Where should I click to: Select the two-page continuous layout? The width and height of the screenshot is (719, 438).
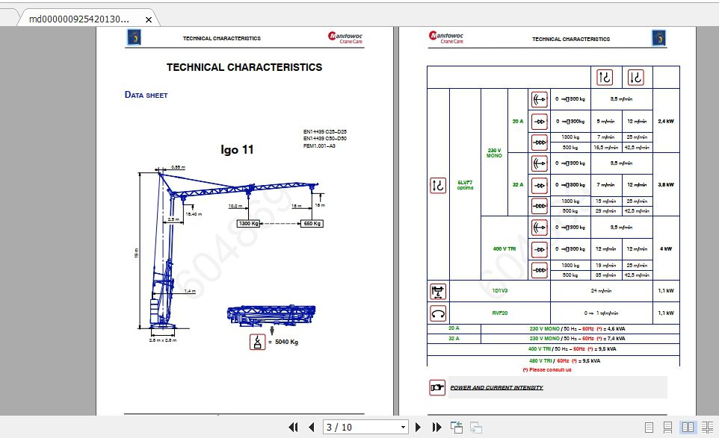tap(708, 428)
